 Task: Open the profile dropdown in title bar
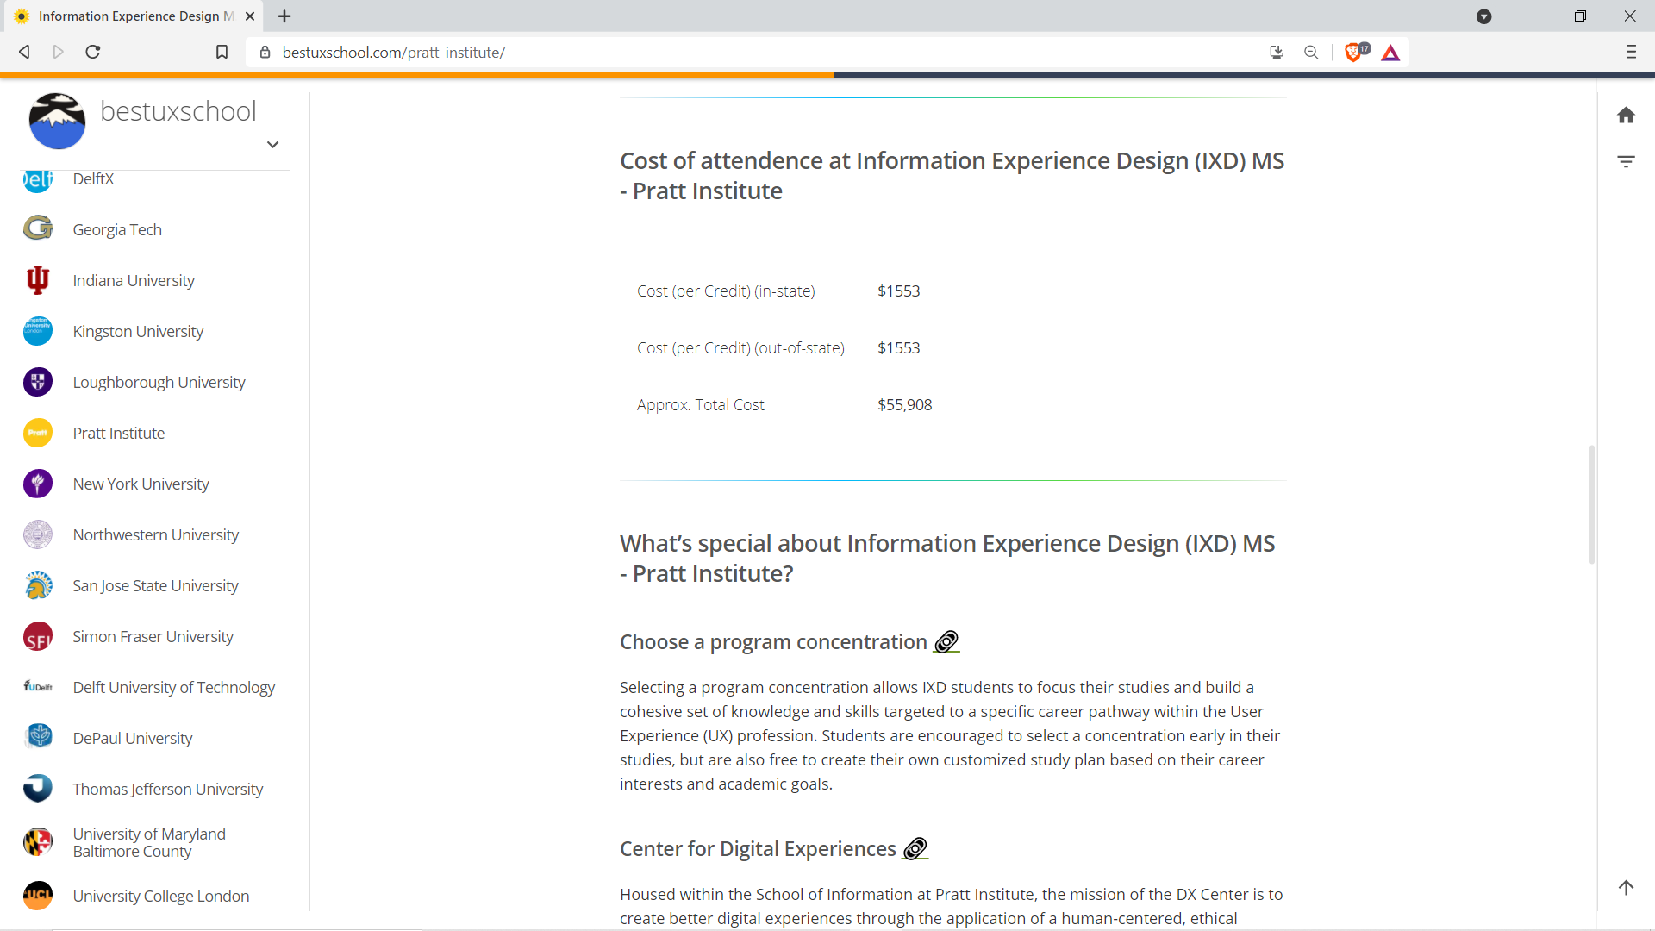pyautogui.click(x=1483, y=16)
